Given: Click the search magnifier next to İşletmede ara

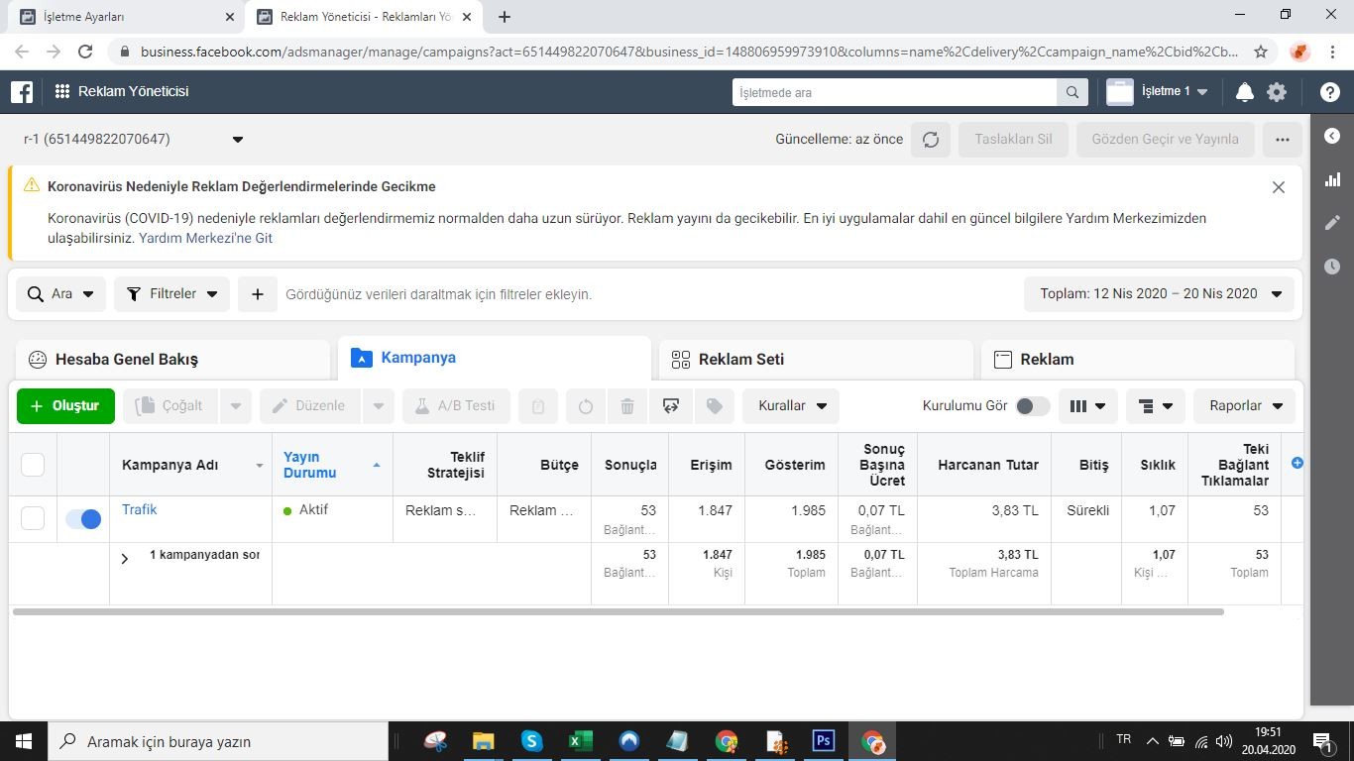Looking at the screenshot, I should tap(1072, 92).
